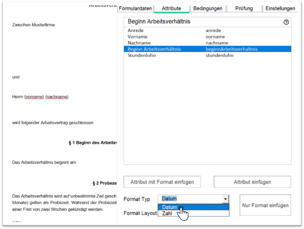Image resolution: width=304 pixels, height=229 pixels.
Task: Open the Einstellungen tab
Action: point(280,9)
